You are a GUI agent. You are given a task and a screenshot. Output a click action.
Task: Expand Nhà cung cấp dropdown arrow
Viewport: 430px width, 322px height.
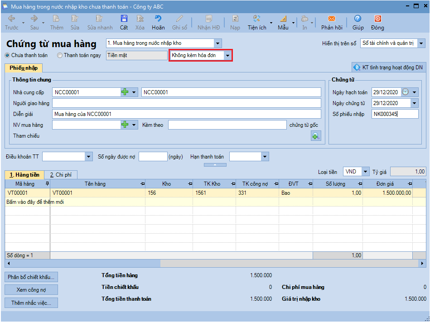pyautogui.click(x=134, y=92)
